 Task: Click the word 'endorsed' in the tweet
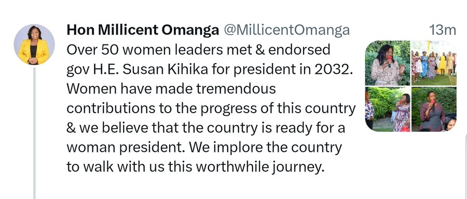[x=299, y=50]
